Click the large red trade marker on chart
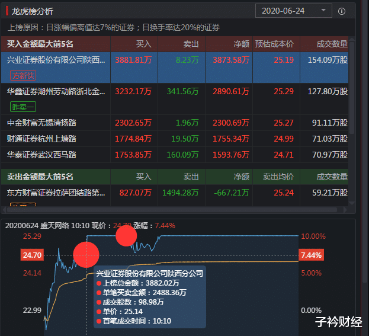The width and height of the screenshot is (369, 336). [86, 255]
